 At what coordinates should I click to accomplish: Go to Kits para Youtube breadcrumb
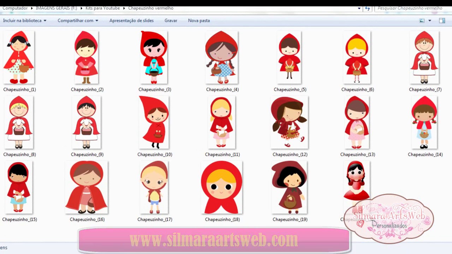[102, 8]
